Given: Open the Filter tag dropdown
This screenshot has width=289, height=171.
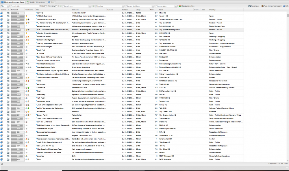Looking at the screenshot, I should coord(123,6).
